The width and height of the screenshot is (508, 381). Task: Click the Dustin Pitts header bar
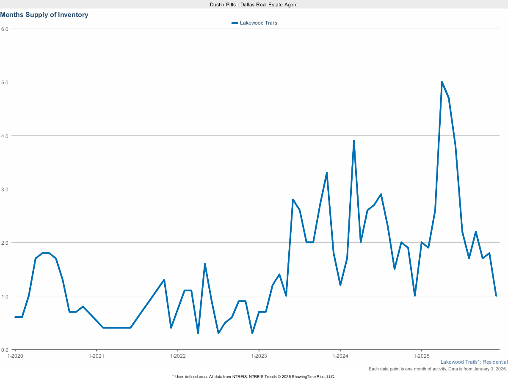click(x=254, y=5)
